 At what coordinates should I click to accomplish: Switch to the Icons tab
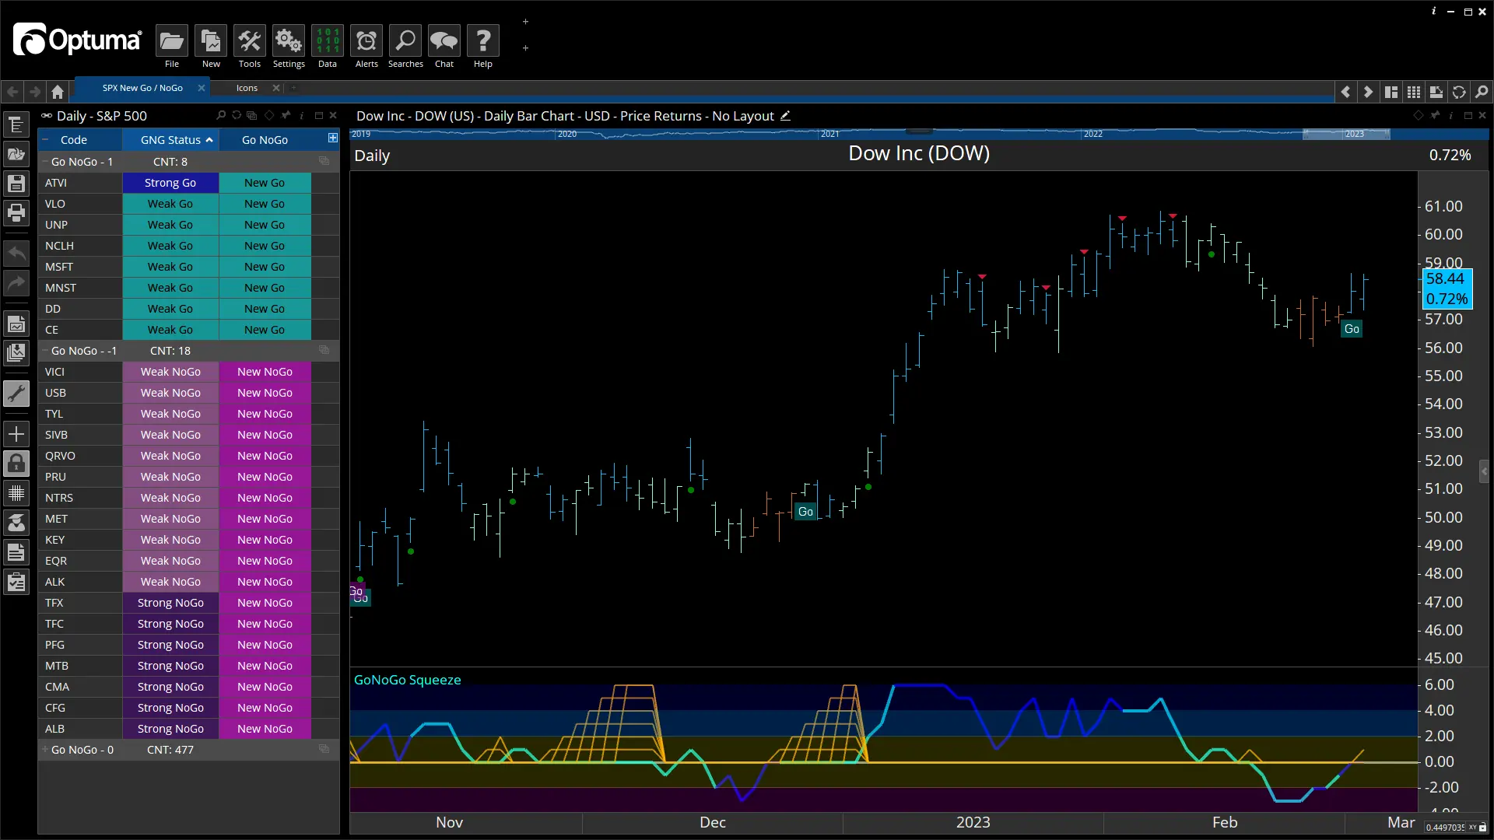coord(247,88)
